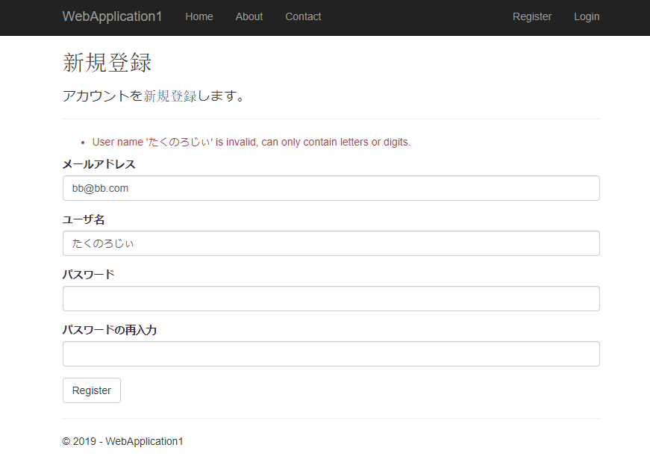This screenshot has width=650, height=474.
Task: Click Register in the top navigation bar
Action: [x=532, y=16]
